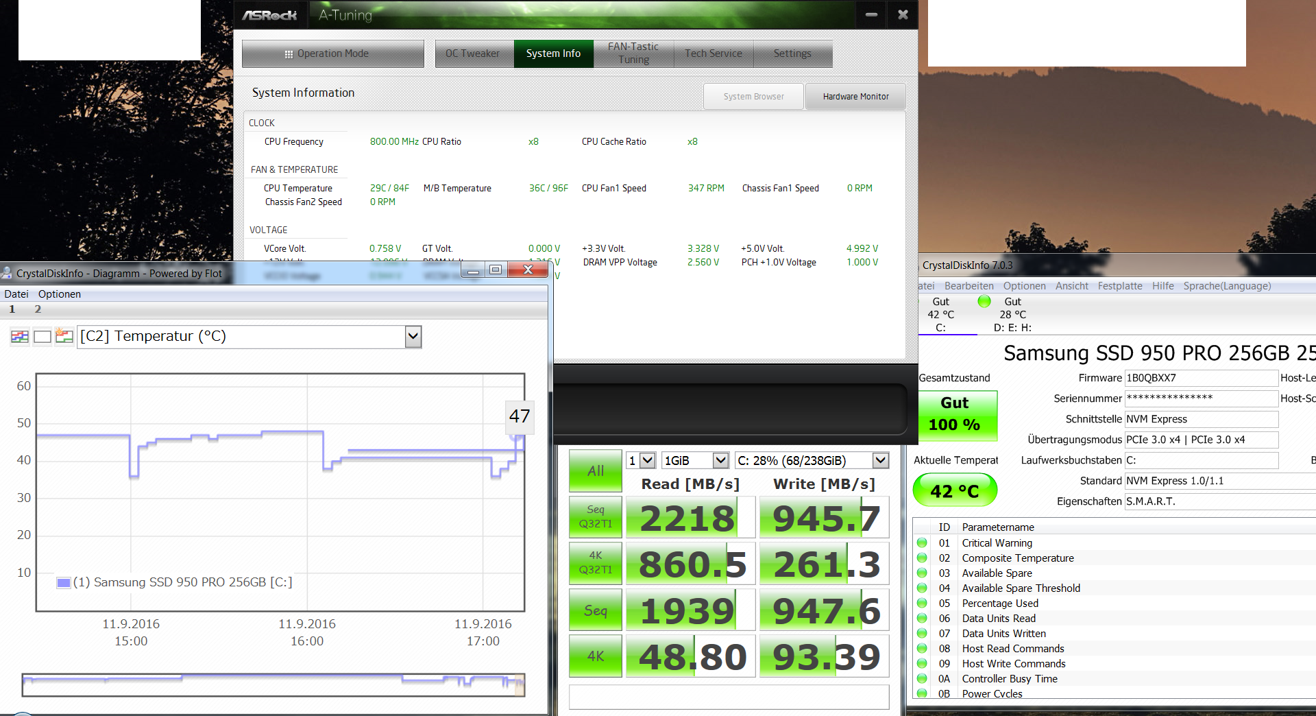The width and height of the screenshot is (1316, 716).
Task: Click the green status dot for Data Units Read
Action: pos(922,618)
